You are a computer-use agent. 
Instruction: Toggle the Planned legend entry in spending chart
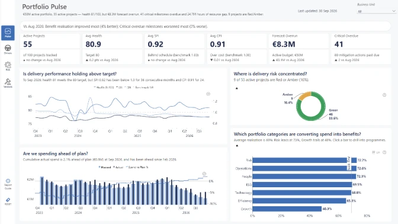(105, 167)
